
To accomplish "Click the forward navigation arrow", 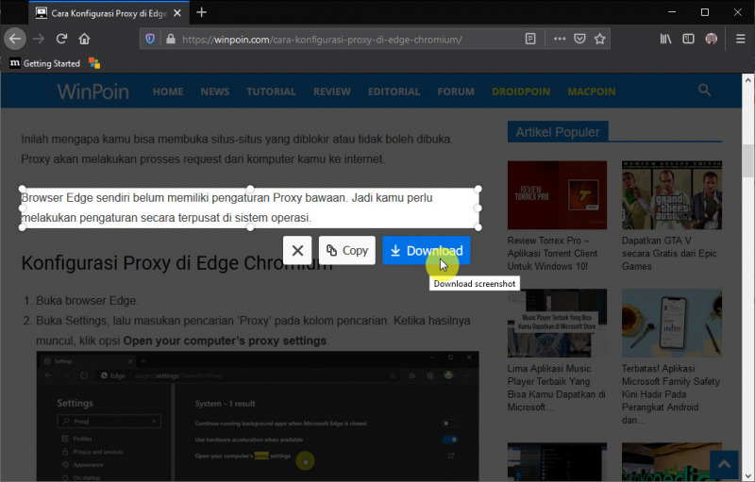I will pos(39,39).
